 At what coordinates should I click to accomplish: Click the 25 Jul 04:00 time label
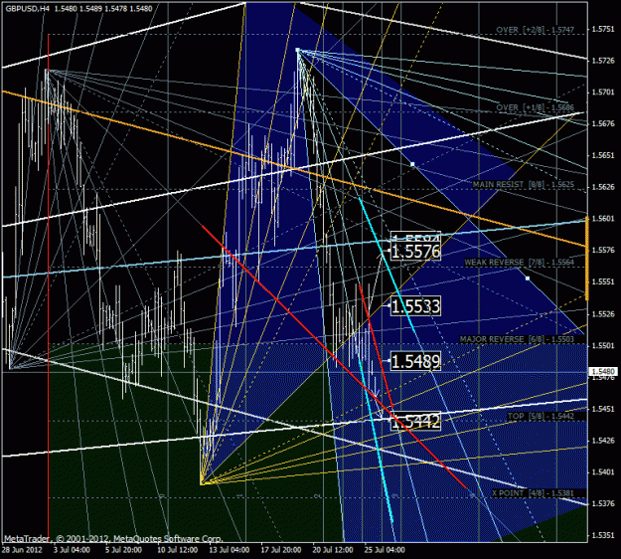(385, 550)
